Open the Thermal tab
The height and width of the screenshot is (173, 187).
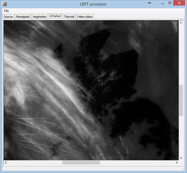click(69, 17)
